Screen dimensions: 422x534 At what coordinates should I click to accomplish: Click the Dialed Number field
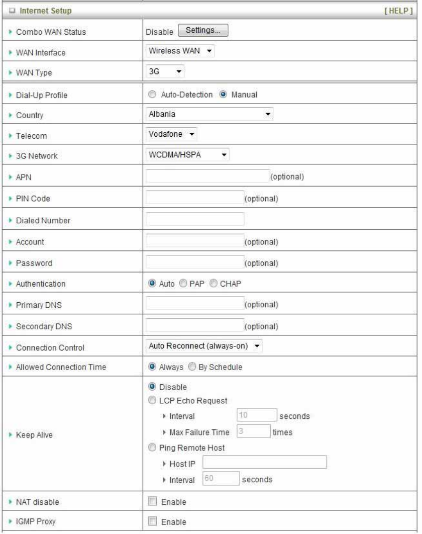pyautogui.click(x=194, y=219)
